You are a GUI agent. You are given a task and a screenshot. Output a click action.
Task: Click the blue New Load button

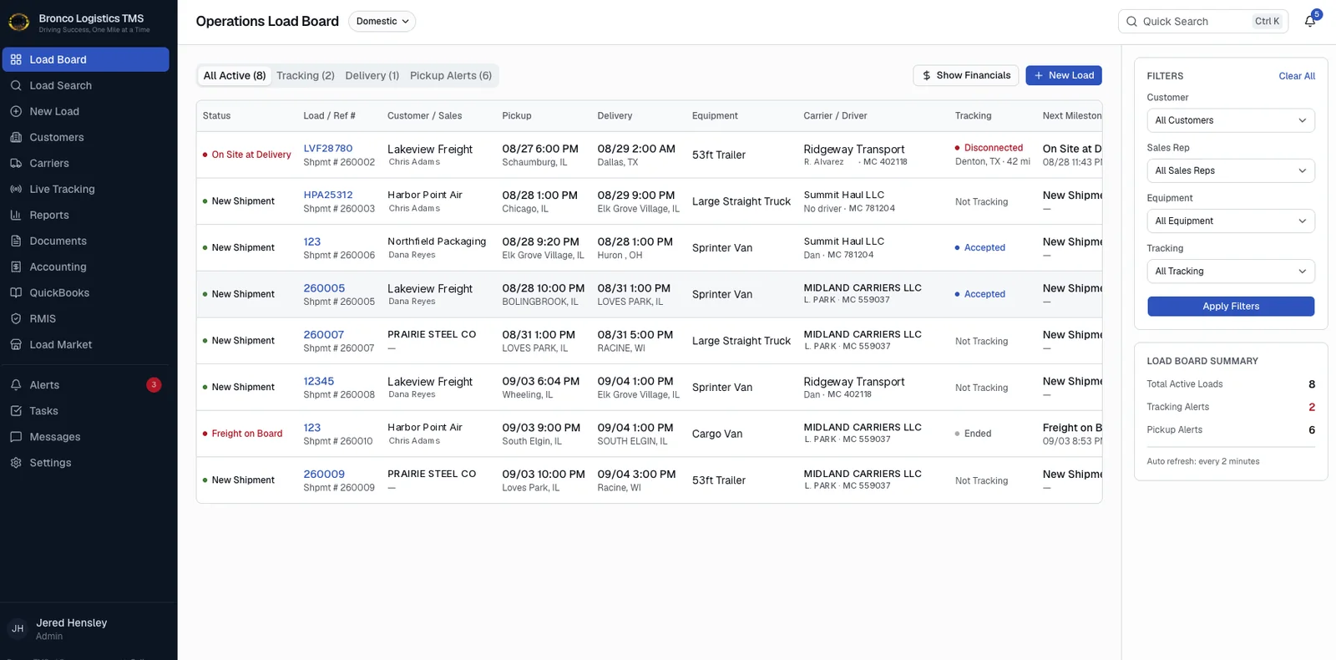click(1064, 75)
